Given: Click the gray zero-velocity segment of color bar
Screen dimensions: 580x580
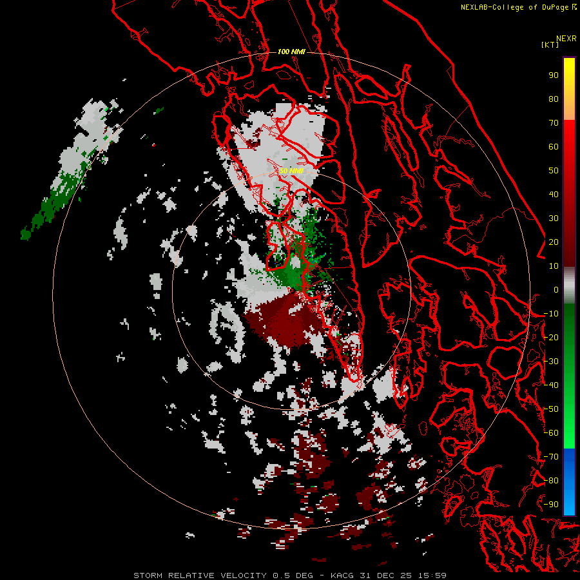Looking at the screenshot, I should 569,285.
